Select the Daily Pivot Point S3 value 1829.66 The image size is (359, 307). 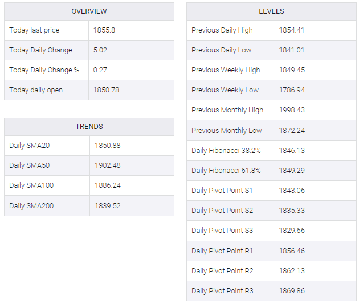click(292, 230)
